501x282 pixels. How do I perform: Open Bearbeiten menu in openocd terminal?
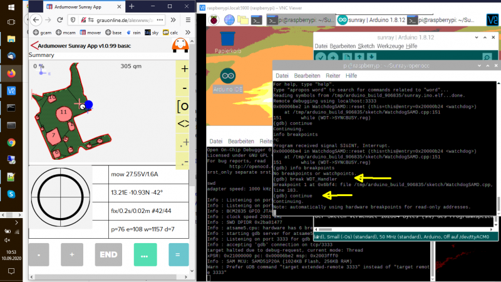pyautogui.click(x=307, y=76)
